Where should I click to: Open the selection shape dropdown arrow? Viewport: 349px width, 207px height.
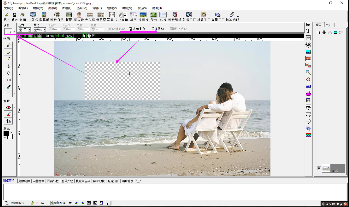coord(14,32)
